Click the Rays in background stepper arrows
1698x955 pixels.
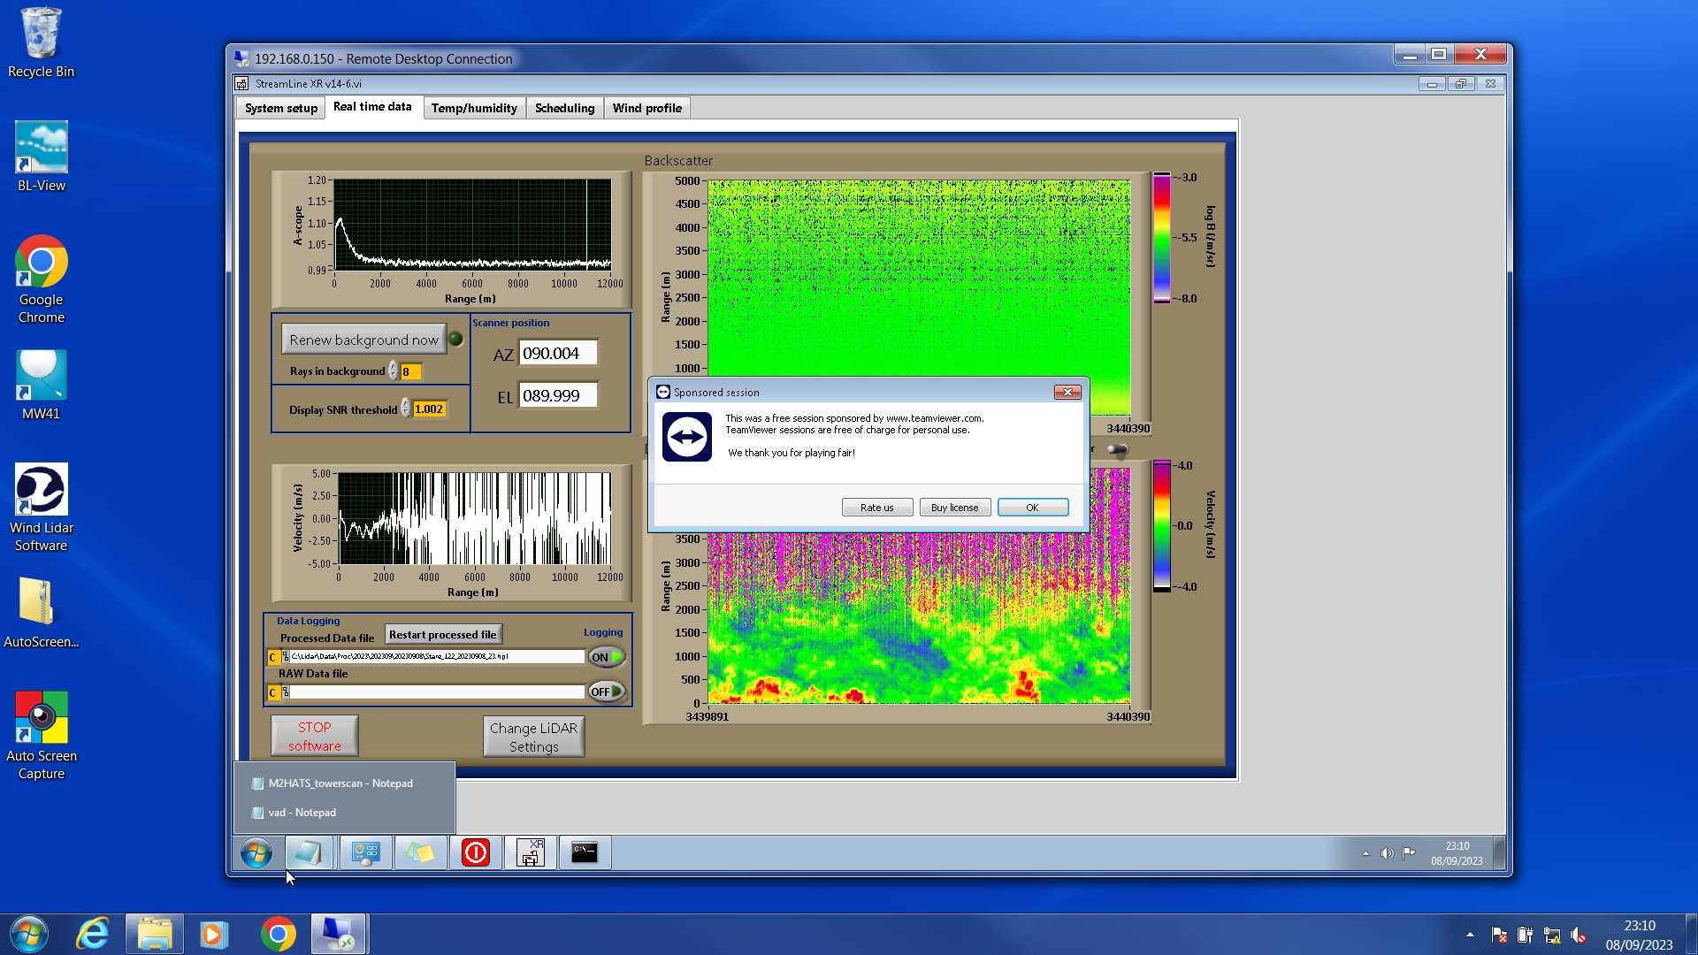click(393, 371)
